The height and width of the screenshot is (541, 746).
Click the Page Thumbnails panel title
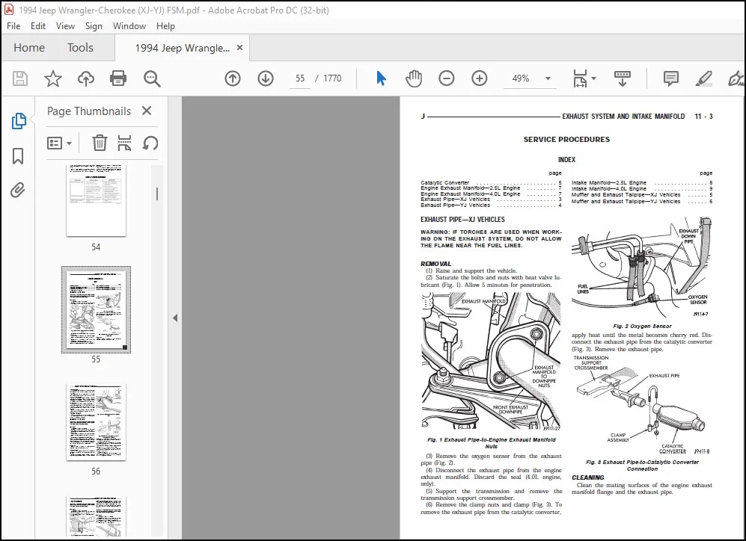(x=89, y=111)
